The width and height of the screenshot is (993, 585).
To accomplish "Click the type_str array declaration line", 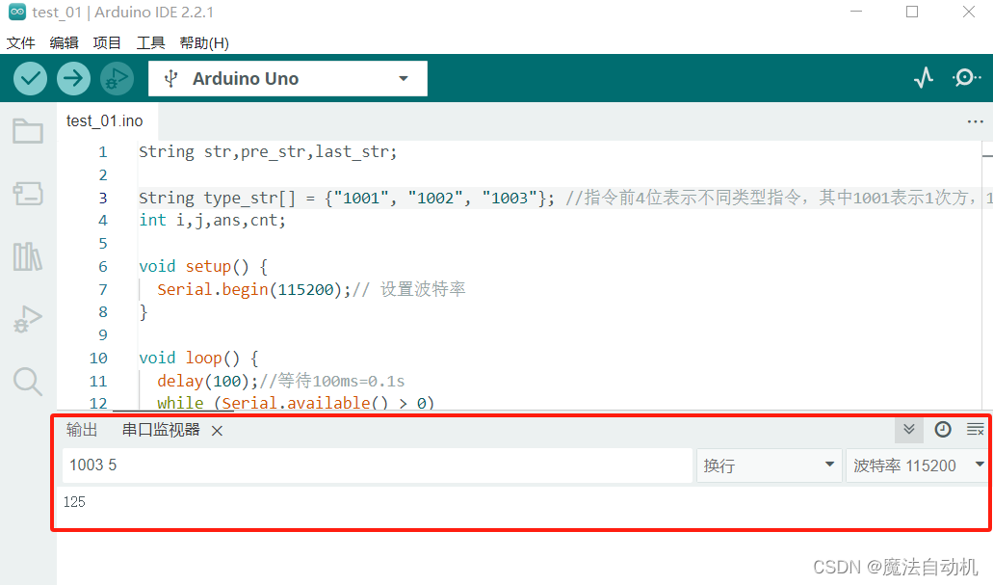I will [x=347, y=198].
